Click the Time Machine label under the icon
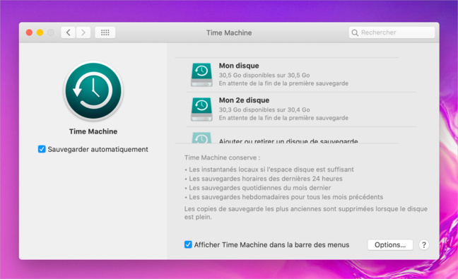 pos(93,131)
